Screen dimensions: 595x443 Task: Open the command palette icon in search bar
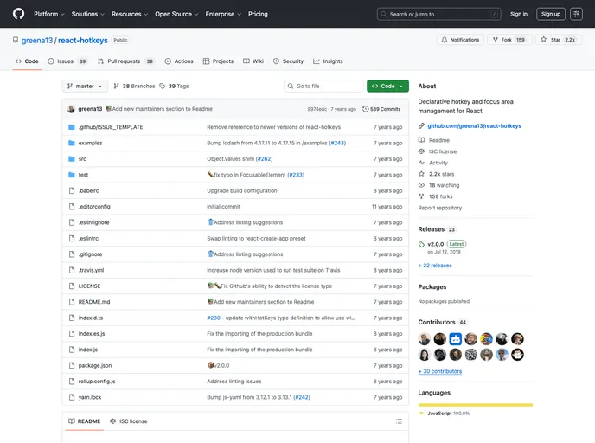493,14
